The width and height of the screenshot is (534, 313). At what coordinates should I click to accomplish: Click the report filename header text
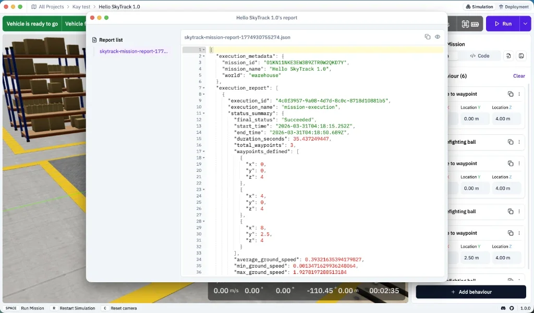237,37
